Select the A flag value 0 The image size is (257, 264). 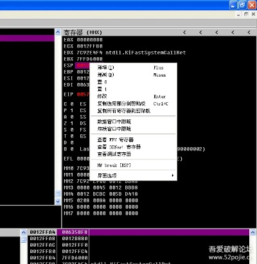pos(72,117)
